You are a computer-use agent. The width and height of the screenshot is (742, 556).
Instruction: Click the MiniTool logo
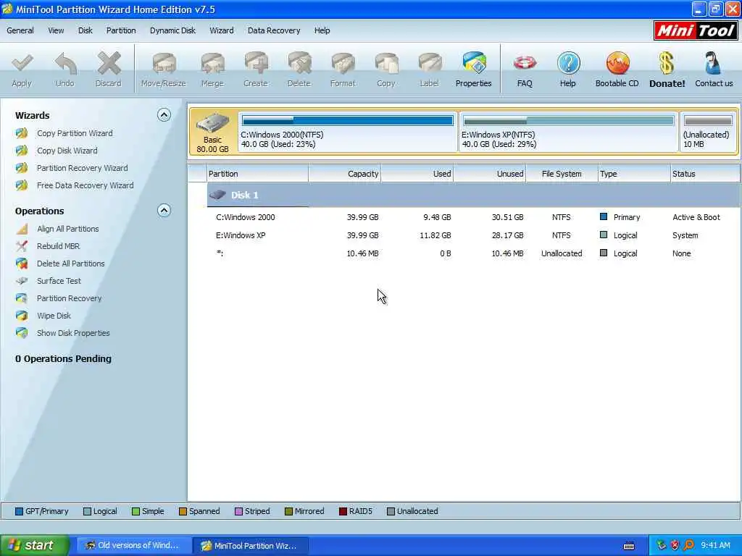696,30
